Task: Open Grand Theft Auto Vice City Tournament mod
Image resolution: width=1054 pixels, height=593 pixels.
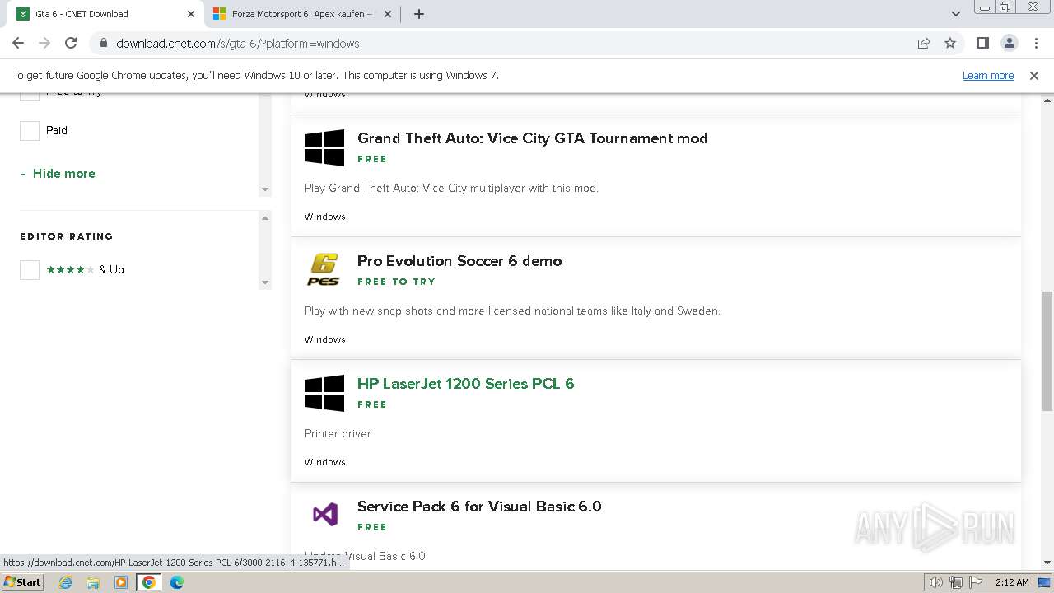Action: click(532, 138)
